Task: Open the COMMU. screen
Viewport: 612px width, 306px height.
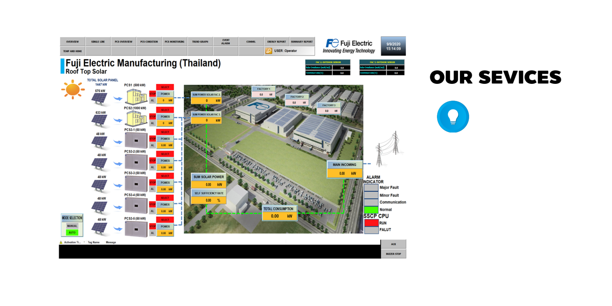Action: point(251,42)
